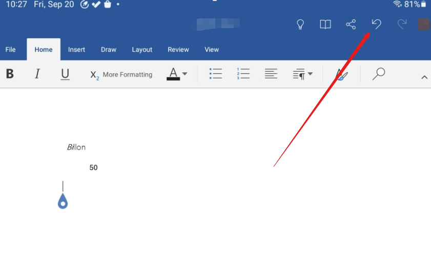Tap the battery status icon

pos(424,4)
